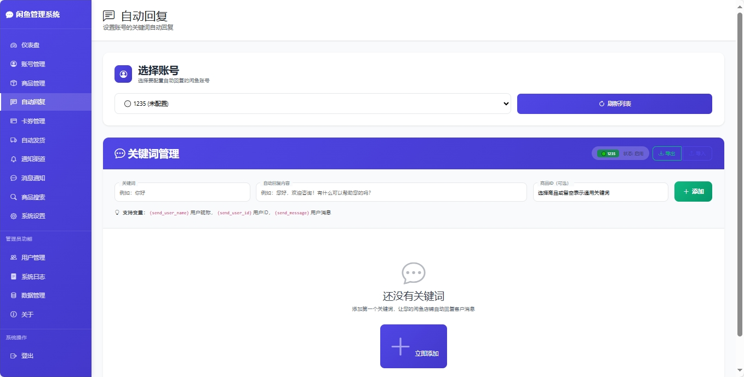Click the lightbulb hint icon beside 支持变量
This screenshot has width=744, height=377.
[x=117, y=212]
